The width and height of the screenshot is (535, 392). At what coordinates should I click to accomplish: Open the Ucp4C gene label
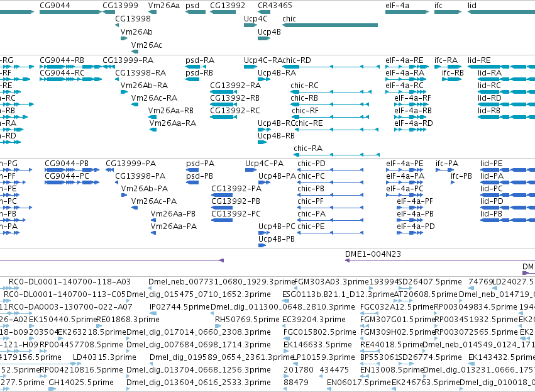point(256,19)
